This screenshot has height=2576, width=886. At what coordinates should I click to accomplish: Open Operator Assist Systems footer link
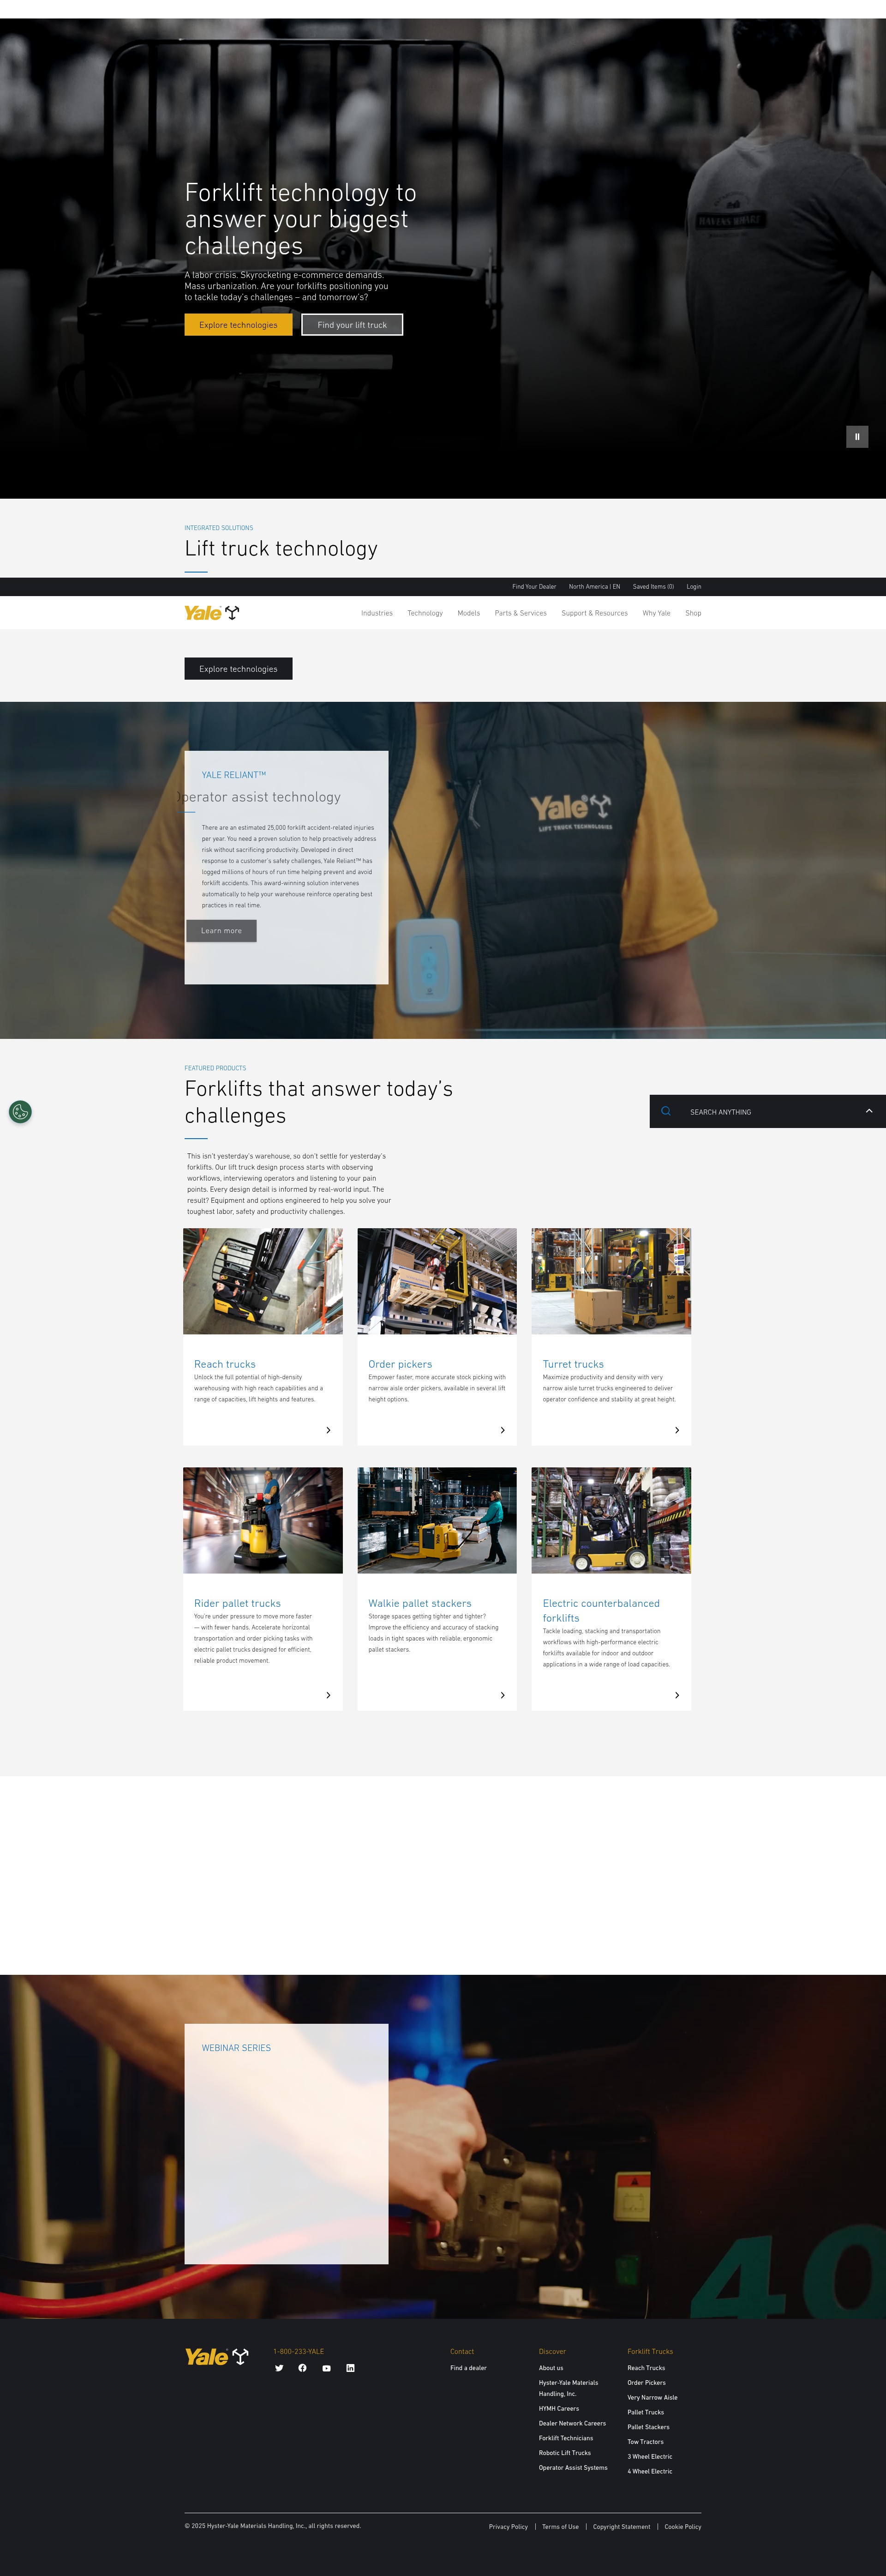572,2467
